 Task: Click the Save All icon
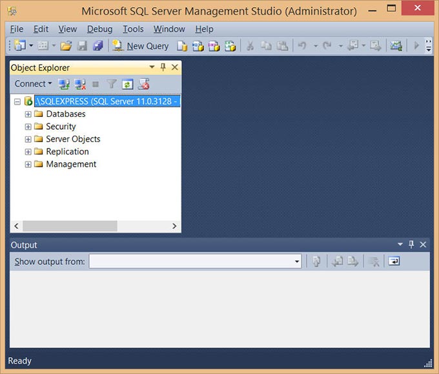point(97,45)
